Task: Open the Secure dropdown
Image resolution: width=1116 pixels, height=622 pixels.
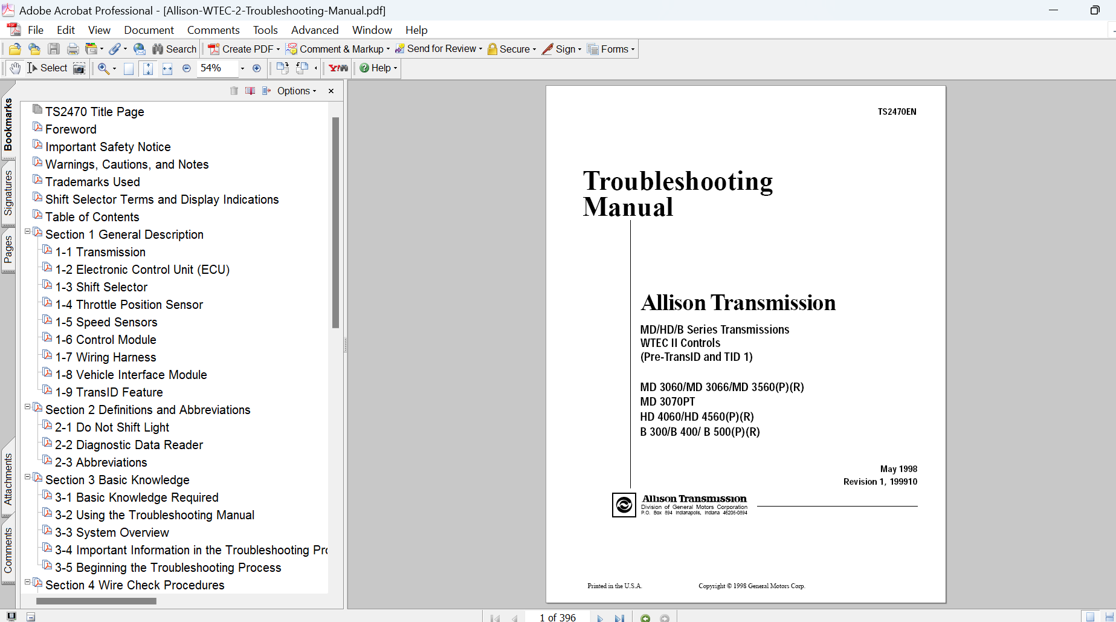Action: pos(512,49)
